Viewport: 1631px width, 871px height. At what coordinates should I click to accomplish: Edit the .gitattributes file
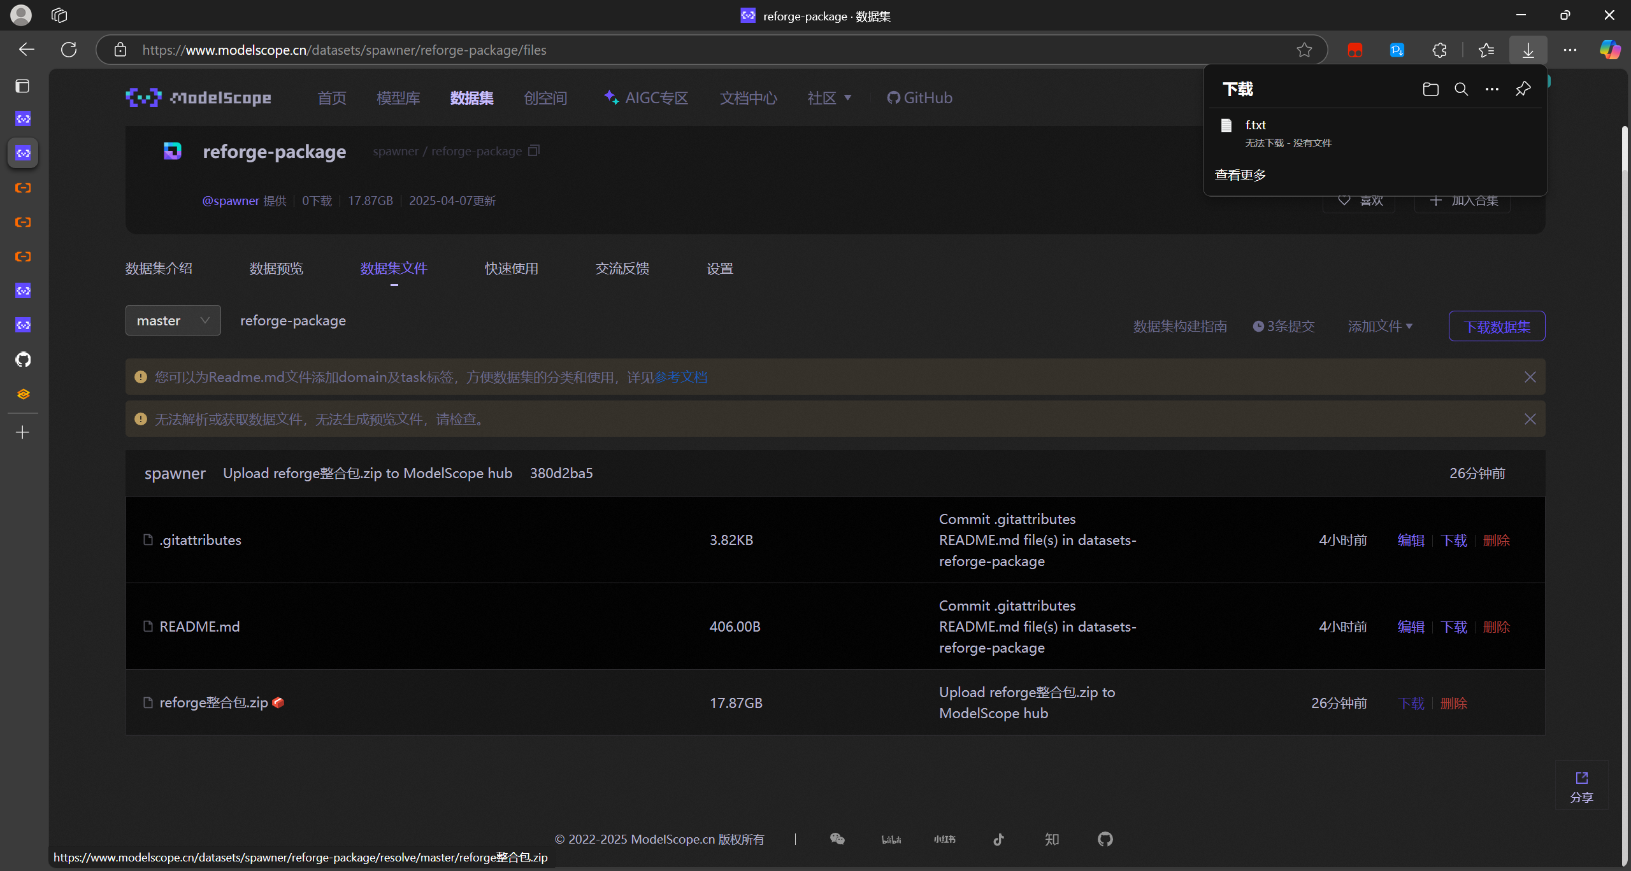click(1411, 540)
